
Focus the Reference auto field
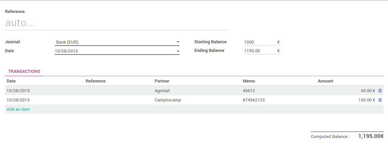[x=117, y=23]
